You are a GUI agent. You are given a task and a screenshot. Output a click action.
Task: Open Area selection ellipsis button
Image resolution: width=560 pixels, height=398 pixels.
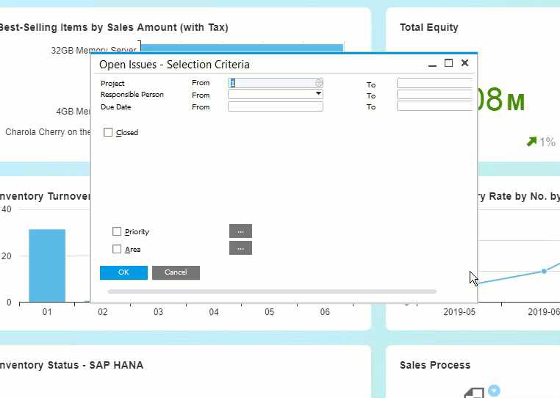(x=240, y=248)
